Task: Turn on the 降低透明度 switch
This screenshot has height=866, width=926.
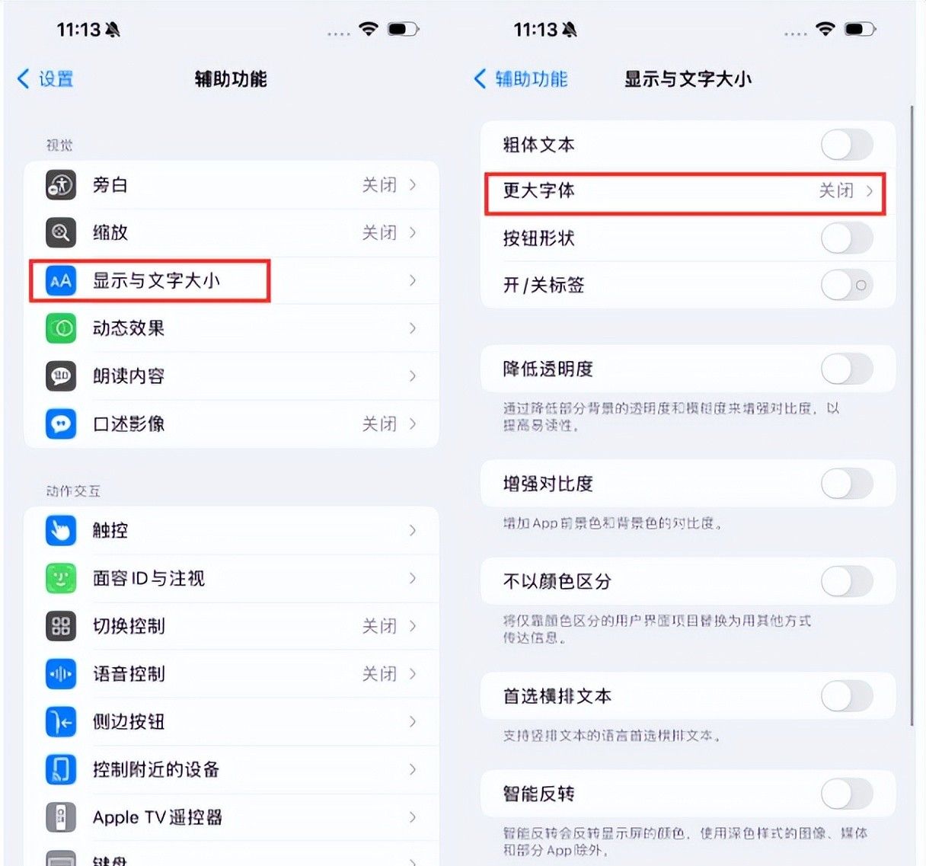Action: pos(847,369)
